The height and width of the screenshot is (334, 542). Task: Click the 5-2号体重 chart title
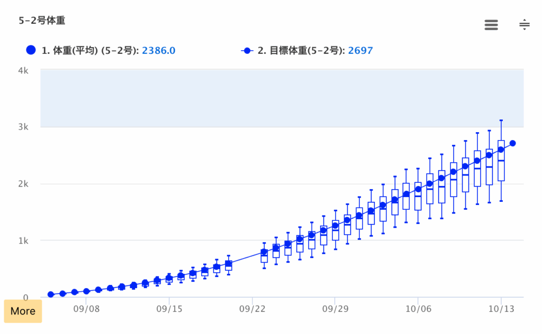[x=42, y=21]
